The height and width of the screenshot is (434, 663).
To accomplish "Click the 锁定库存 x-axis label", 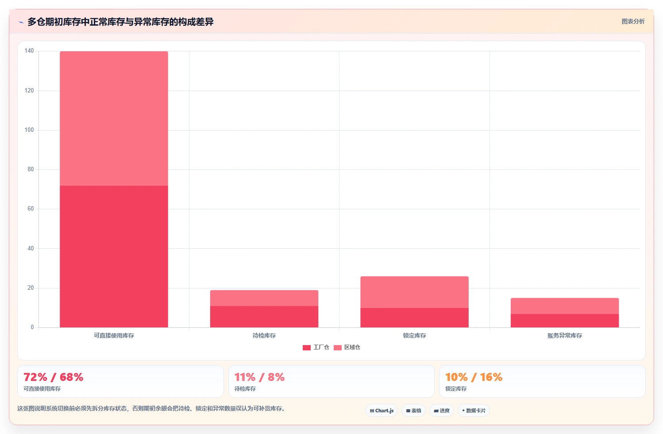I will pyautogui.click(x=414, y=336).
